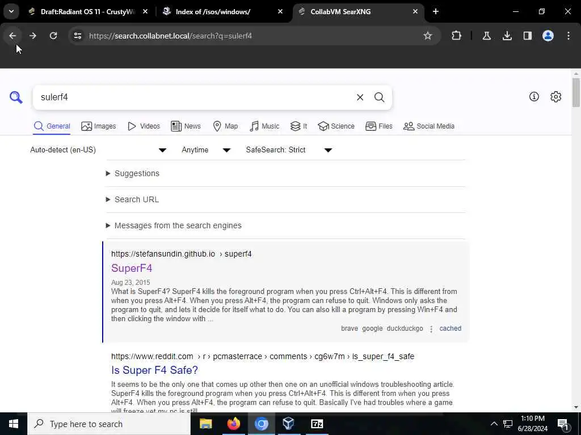581x435 pixels.
Task: Clear the search query with X
Action: coord(360,97)
